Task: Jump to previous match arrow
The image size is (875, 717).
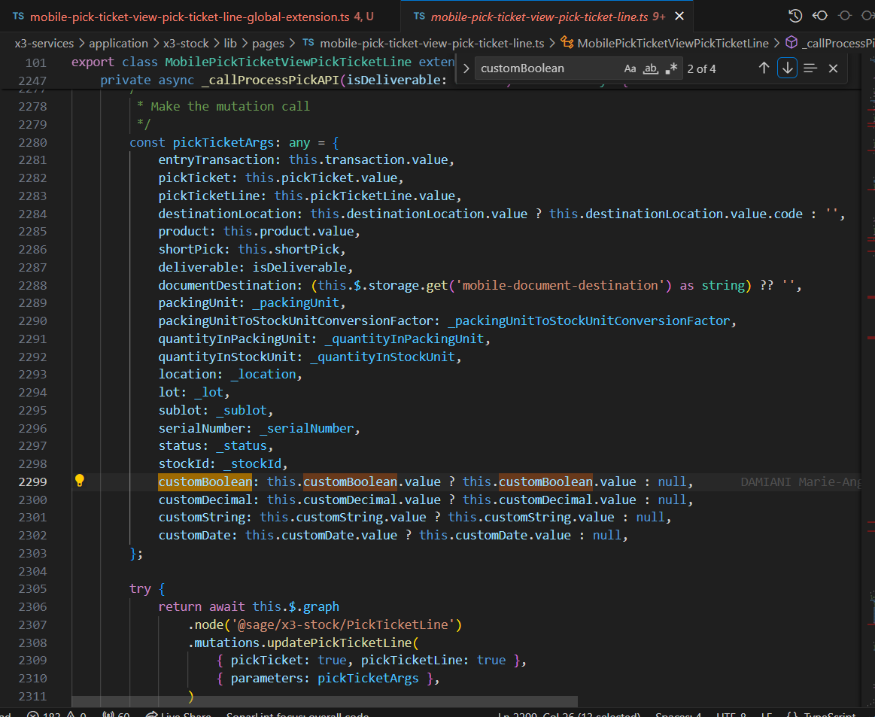Action: point(764,68)
